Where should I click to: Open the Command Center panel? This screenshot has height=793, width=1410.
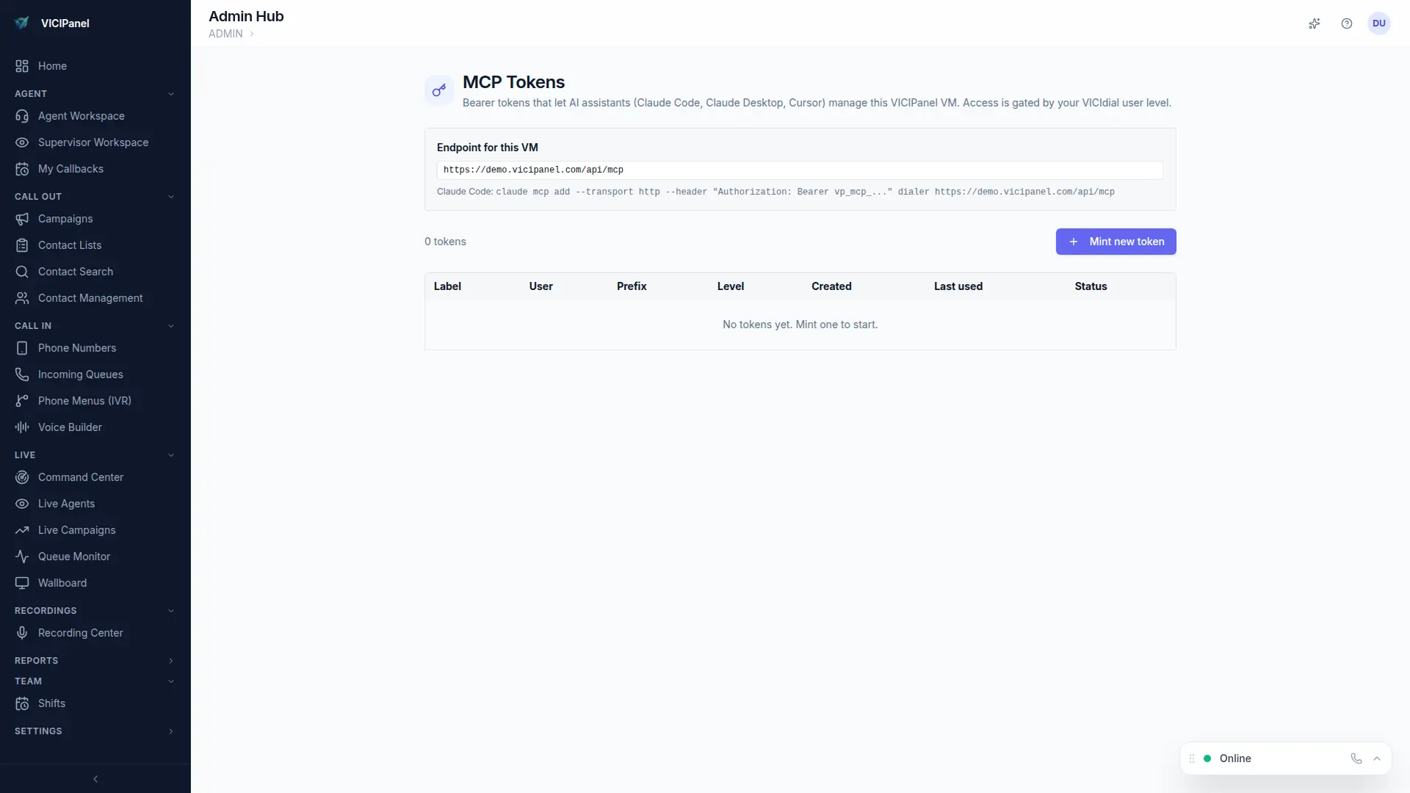coord(81,477)
